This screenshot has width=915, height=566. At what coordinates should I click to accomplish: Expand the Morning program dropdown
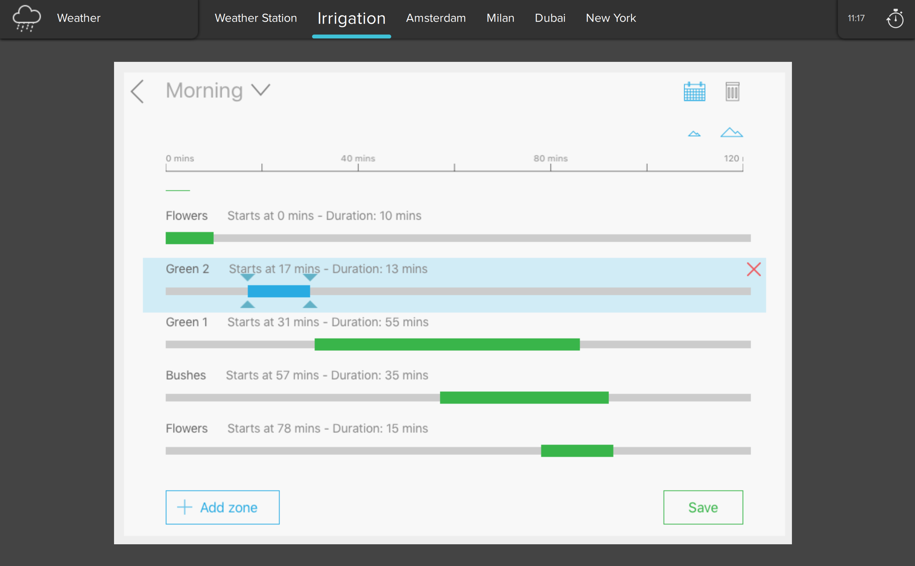261,90
